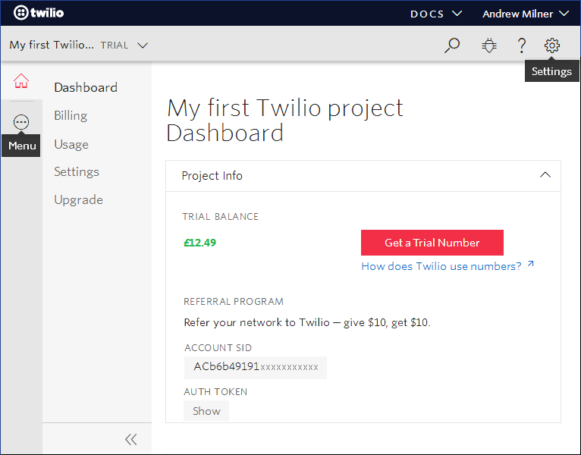Click the Project Info header title
The image size is (581, 455).
click(212, 176)
